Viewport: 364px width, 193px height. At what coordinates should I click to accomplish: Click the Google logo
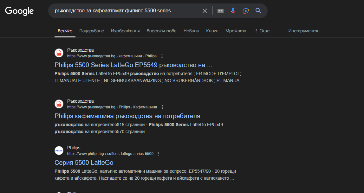click(19, 11)
